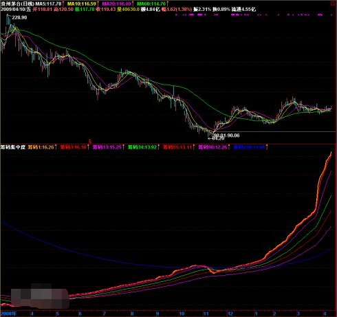Click the red window icon at top-right corner
Viewport: 337px width, 317px height.
pyautogui.click(x=333, y=3)
